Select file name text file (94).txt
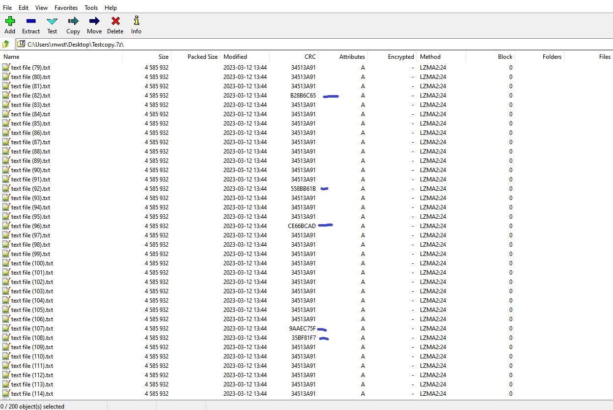 pyautogui.click(x=30, y=207)
